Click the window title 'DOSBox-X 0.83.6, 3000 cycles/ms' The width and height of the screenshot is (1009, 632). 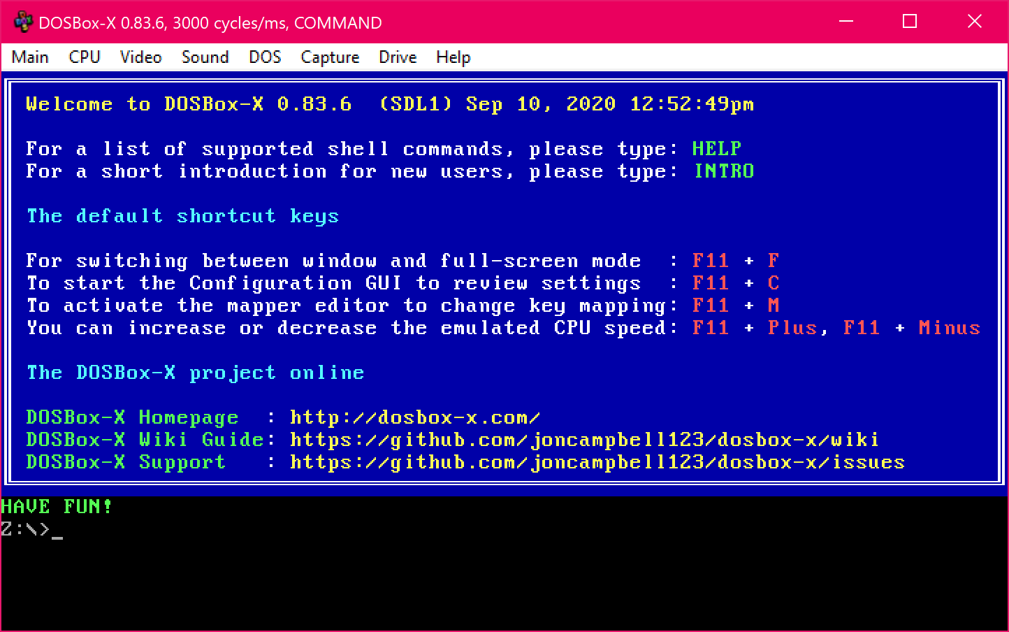pyautogui.click(x=210, y=22)
